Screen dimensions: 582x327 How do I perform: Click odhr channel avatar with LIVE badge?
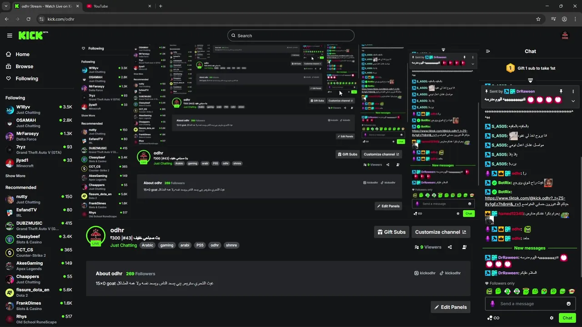(96, 236)
